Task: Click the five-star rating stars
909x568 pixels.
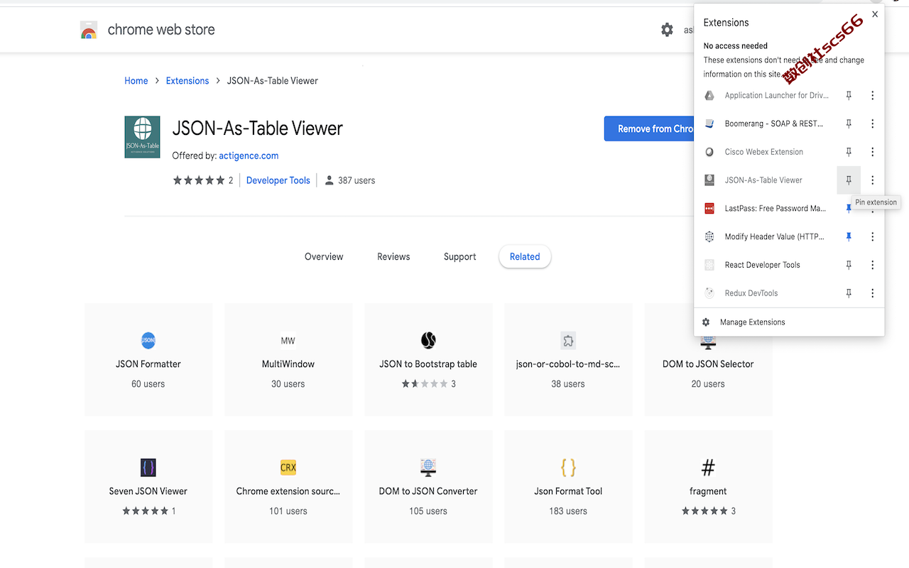Action: (199, 180)
